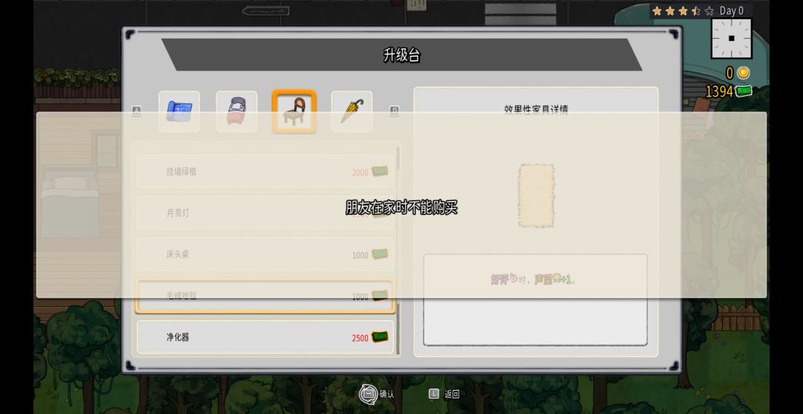Image resolution: width=803 pixels, height=414 pixels.
Task: Click the 挂墙绿植 cash price icon
Action: [x=379, y=172]
